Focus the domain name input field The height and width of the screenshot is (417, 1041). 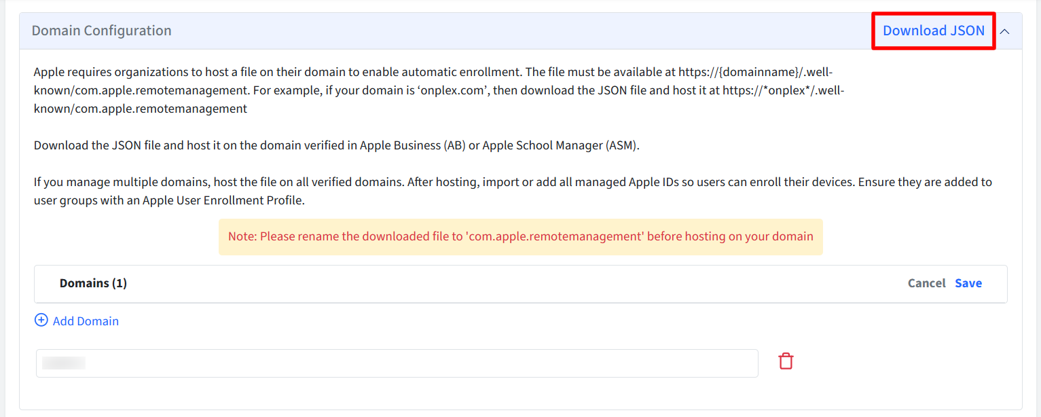(x=397, y=363)
